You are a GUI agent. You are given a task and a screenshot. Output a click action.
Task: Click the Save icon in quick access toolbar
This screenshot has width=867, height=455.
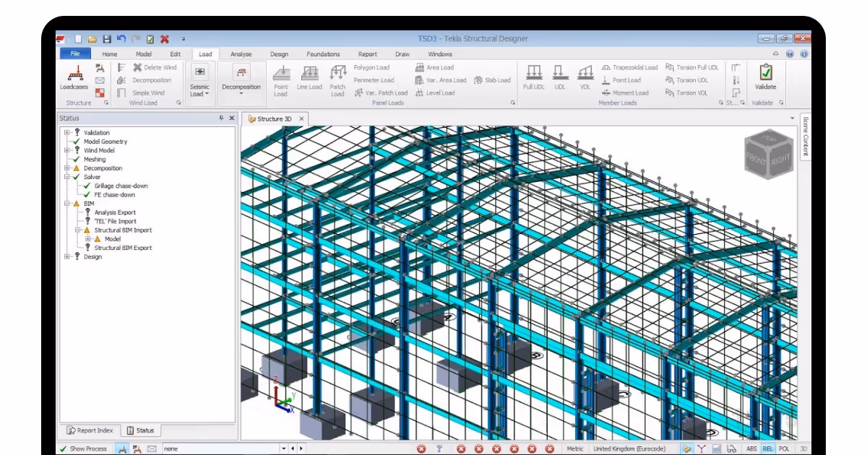(x=107, y=39)
